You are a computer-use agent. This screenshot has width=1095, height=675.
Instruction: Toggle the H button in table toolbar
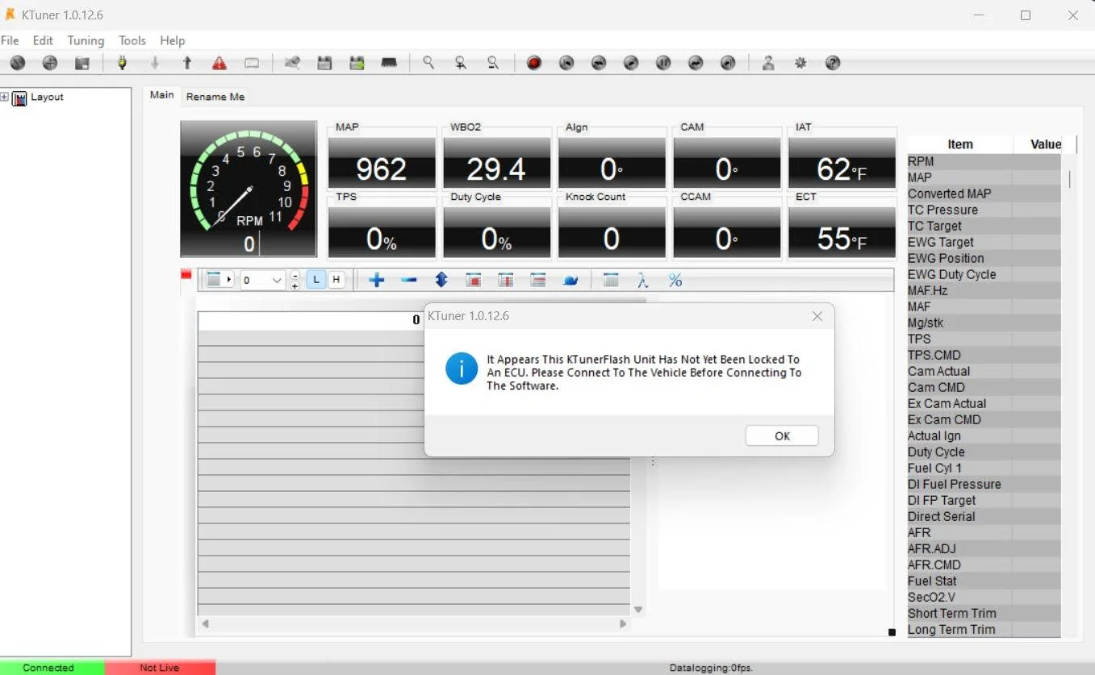[336, 280]
